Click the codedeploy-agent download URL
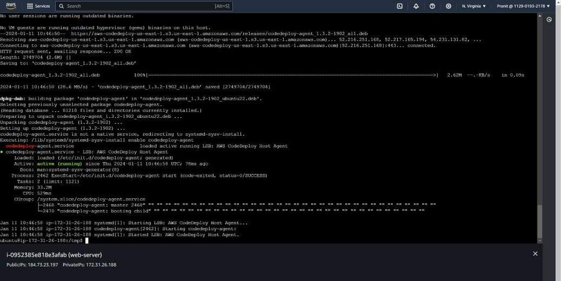Viewport: 561px width, 281px height. [219, 33]
